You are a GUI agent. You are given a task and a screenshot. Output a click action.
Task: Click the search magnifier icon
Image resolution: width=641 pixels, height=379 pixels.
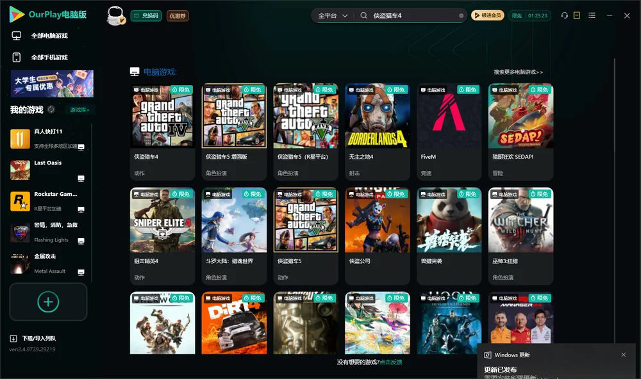tap(363, 15)
